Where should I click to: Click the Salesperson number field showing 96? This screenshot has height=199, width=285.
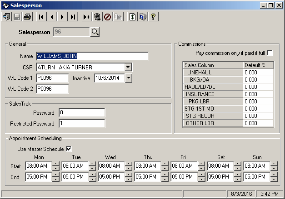71,32
